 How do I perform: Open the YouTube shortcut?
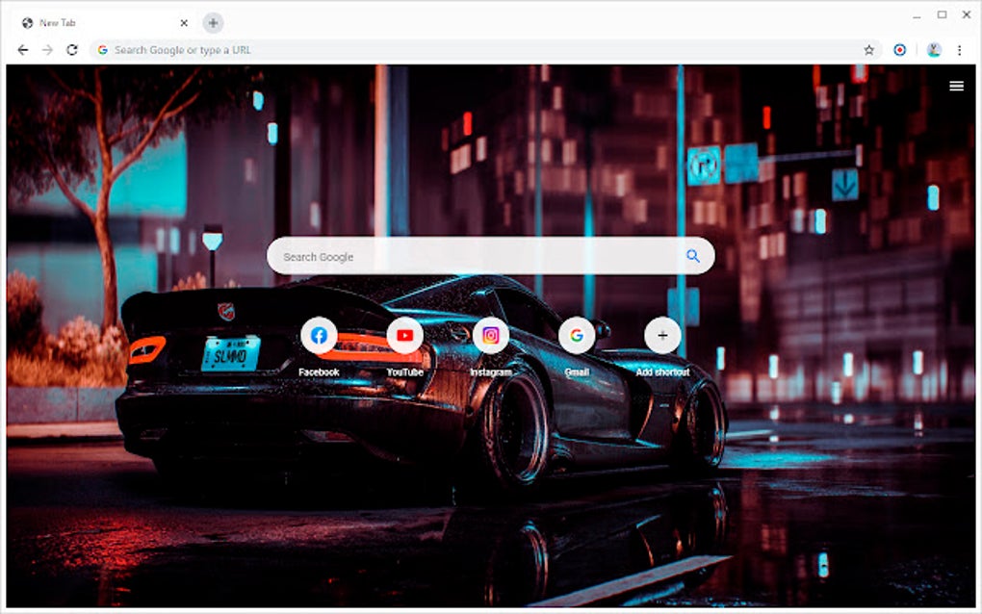point(404,336)
